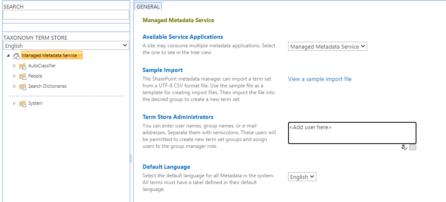Click the People group folder icon
The image size is (446, 202).
[x=23, y=76]
